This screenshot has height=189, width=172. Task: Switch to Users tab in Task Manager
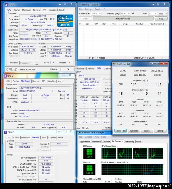[x=138, y=142]
